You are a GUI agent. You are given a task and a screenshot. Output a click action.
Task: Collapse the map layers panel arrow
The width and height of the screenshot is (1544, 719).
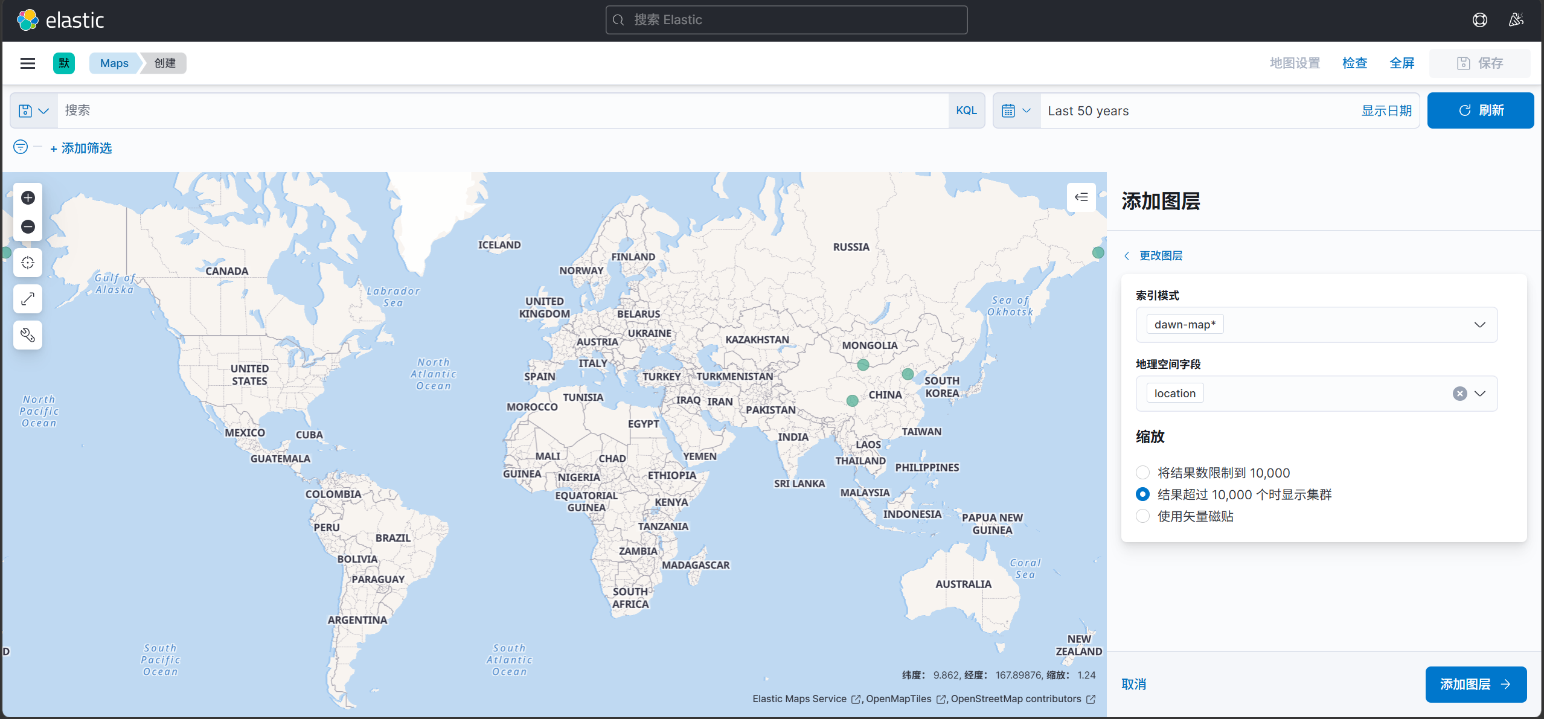1081,197
